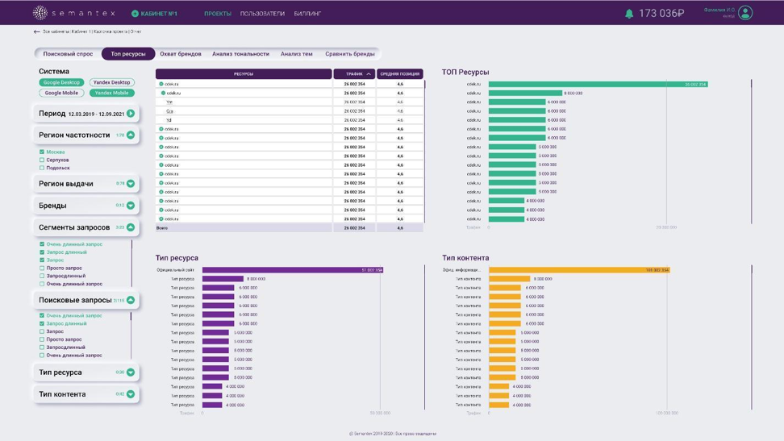Click the Период green arrow icon

pyautogui.click(x=131, y=114)
